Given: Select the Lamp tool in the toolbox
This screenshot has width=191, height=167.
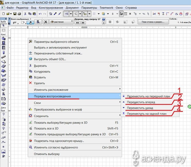Looking at the screenshot, I should [x=4, y=128].
